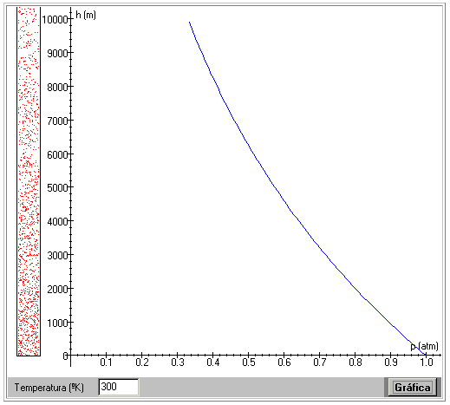Click the p (atm) axis title
The height and width of the screenshot is (405, 450).
point(424,346)
